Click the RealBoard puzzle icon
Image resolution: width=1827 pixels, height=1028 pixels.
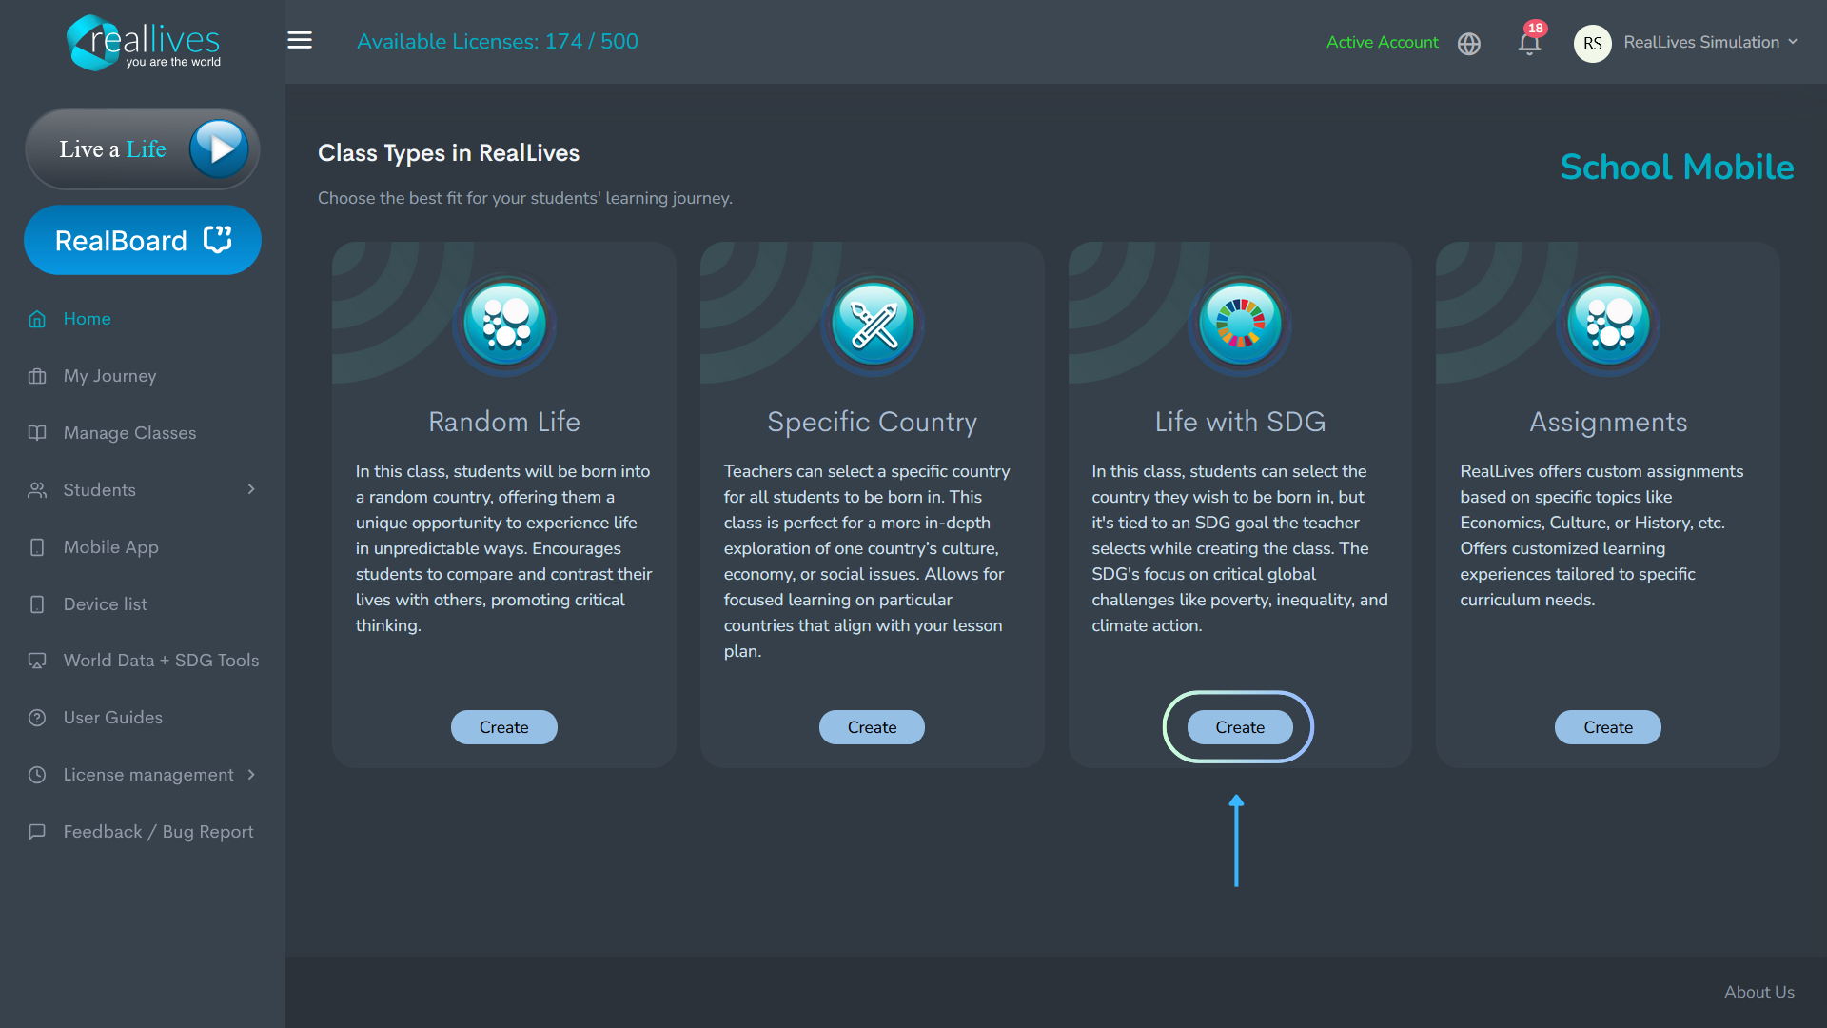218,239
